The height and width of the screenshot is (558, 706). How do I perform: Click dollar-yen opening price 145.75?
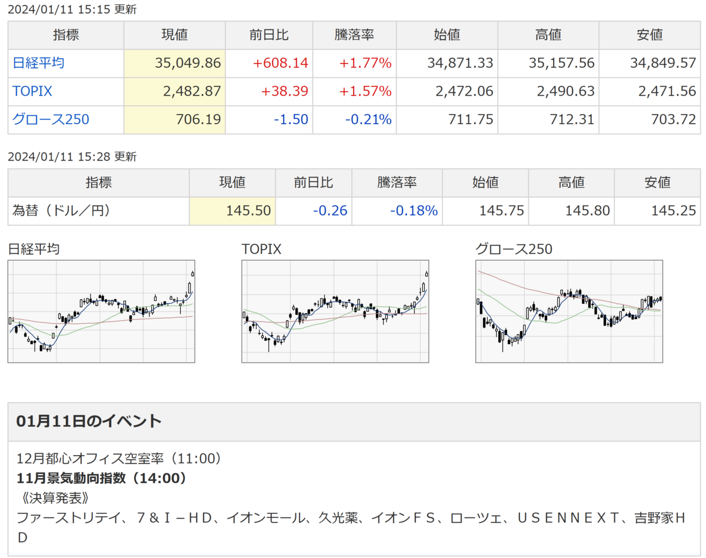[501, 211]
